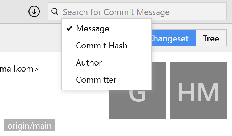Click the author email address text
This screenshot has height=136, width=232.
tap(19, 69)
